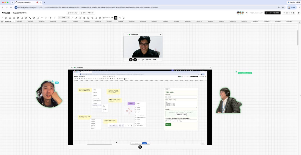Select the 20260605 sheet tab
This screenshot has width=301, height=155.
click(289, 21)
